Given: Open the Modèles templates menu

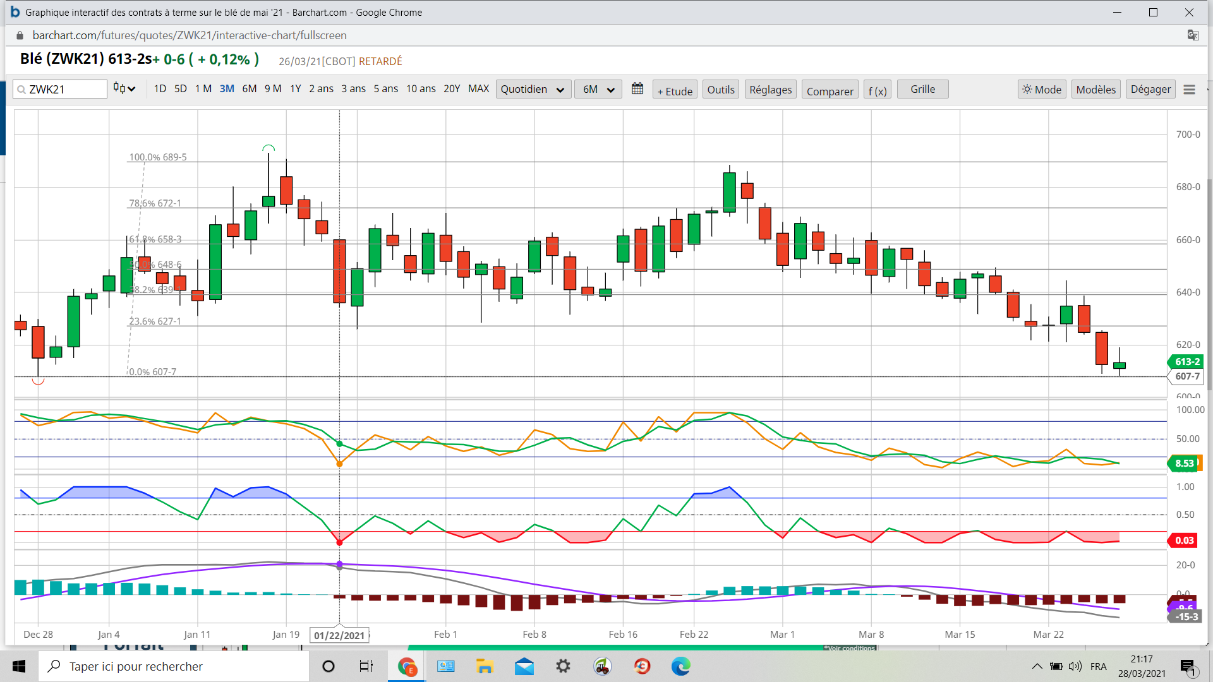Looking at the screenshot, I should click(x=1095, y=90).
